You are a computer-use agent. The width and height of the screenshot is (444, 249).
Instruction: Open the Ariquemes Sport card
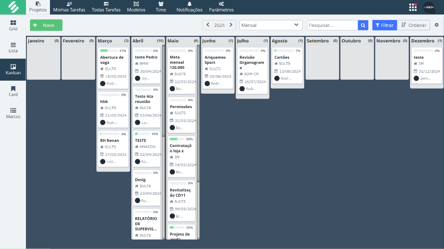tap(217, 68)
